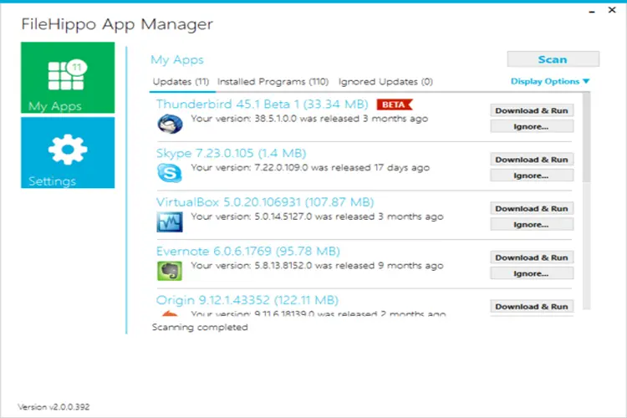
Task: Click the Skype application icon
Action: point(170,173)
